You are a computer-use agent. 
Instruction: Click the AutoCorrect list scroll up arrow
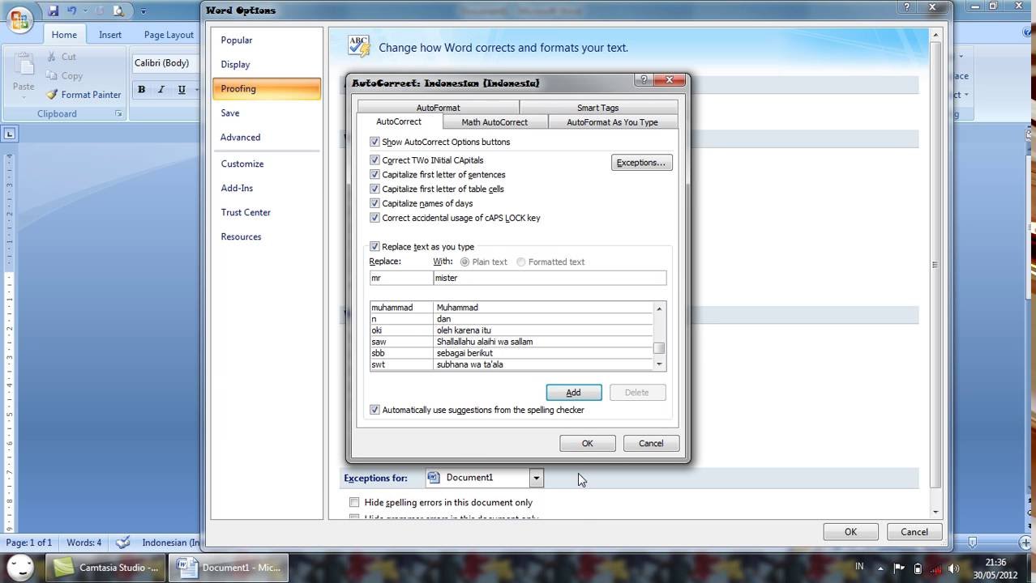coord(659,309)
